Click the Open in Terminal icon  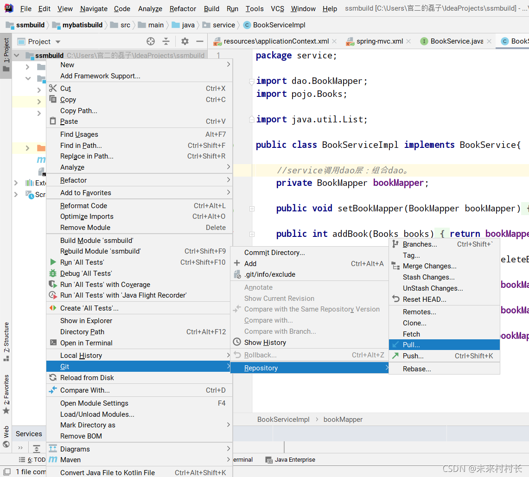pyautogui.click(x=53, y=343)
